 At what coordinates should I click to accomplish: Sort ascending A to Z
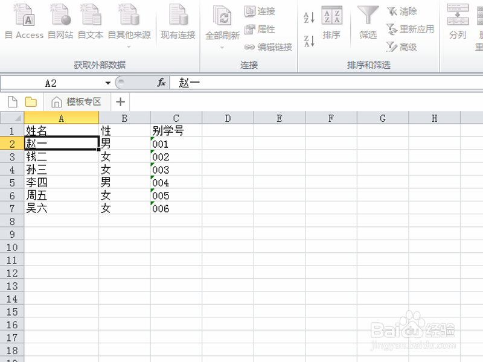(x=309, y=17)
